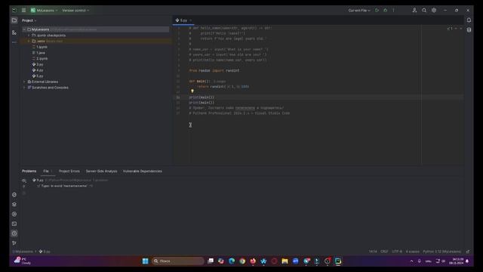Collapse the MyLessons root folder

(x=24, y=29)
